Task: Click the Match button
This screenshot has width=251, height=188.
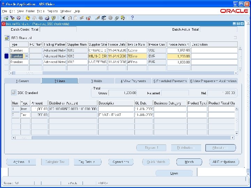Action: pyautogui.click(x=189, y=162)
